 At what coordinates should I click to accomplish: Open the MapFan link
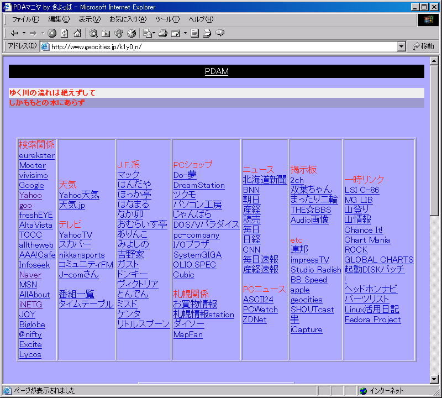tap(188, 334)
